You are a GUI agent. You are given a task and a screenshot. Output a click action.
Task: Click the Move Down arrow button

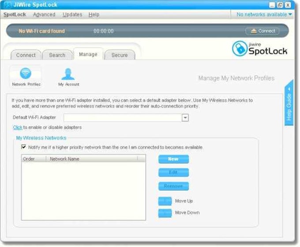(165, 213)
